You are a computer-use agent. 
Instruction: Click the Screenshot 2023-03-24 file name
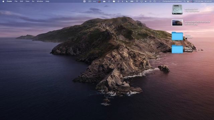197,23
